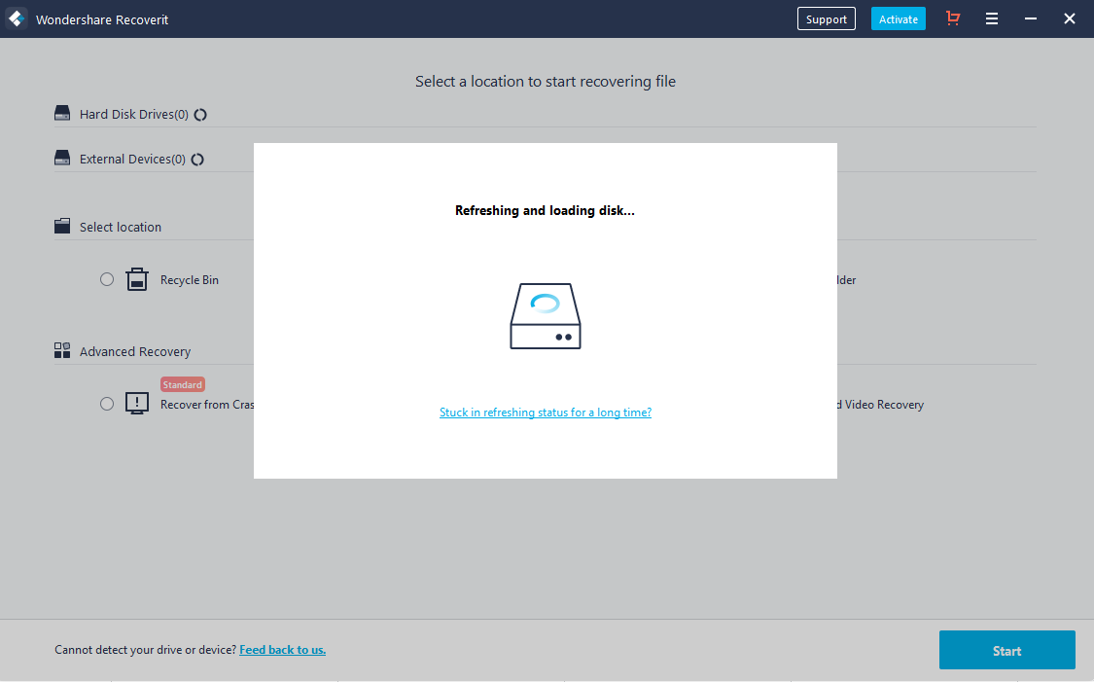This screenshot has height=682, width=1094.
Task: Click the Hard Disk Drives refresh spinner
Action: click(200, 115)
